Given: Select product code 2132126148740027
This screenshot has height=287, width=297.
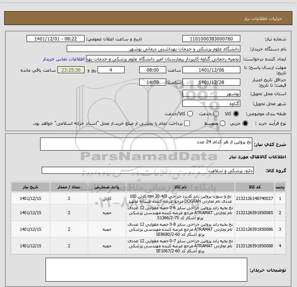Looking at the screenshot, I should (x=255, y=198).
